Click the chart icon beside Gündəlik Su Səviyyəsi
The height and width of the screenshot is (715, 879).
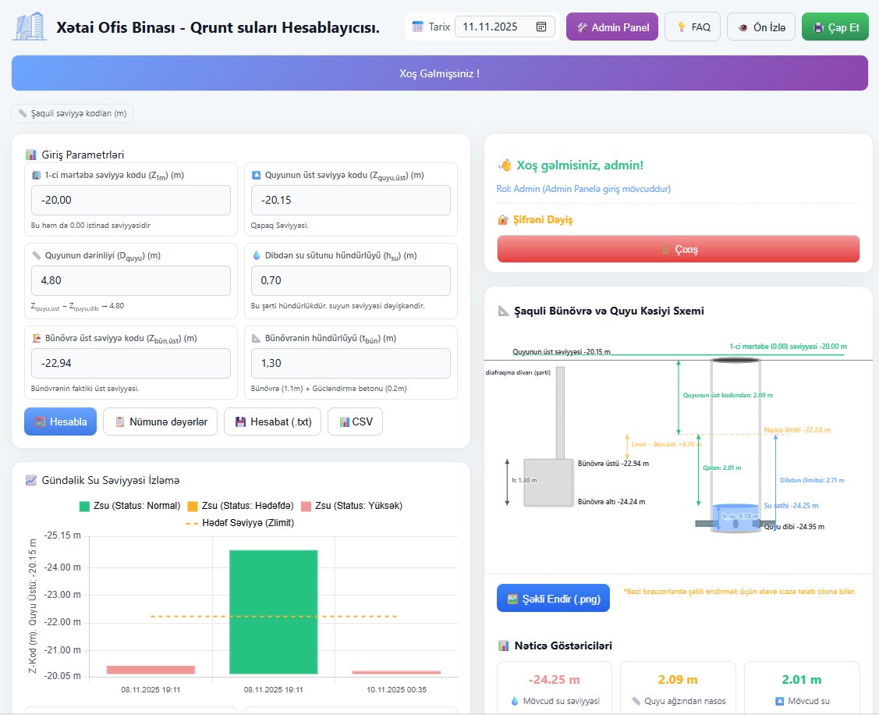(x=31, y=480)
